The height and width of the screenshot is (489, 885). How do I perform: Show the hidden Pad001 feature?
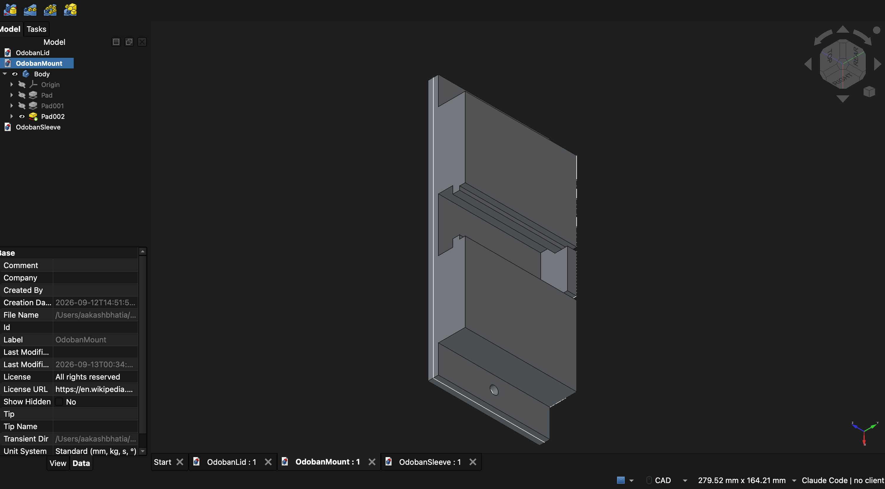click(22, 106)
